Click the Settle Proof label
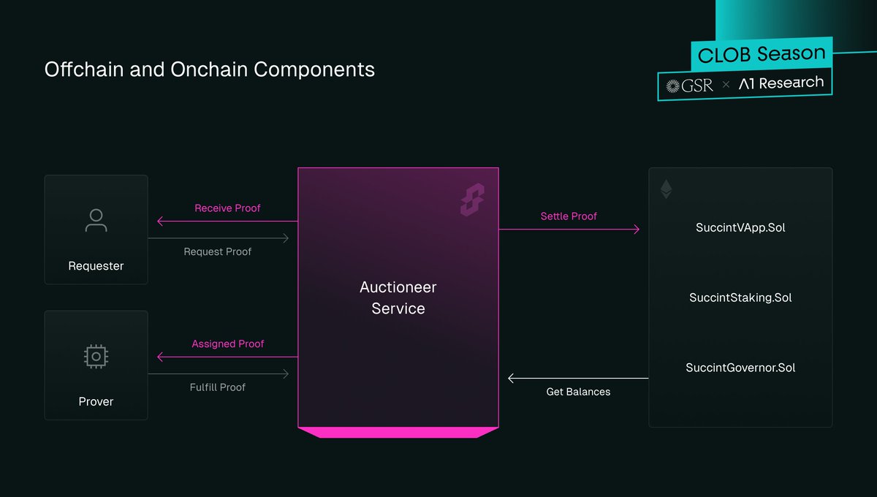The image size is (877, 497). [569, 216]
